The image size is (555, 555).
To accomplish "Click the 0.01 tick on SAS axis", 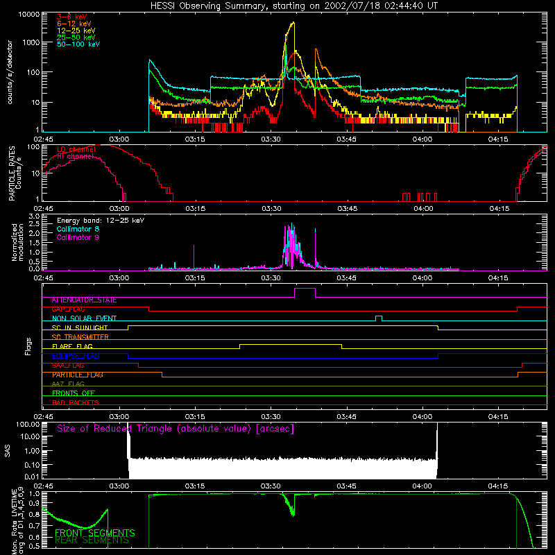I will tap(32, 477).
